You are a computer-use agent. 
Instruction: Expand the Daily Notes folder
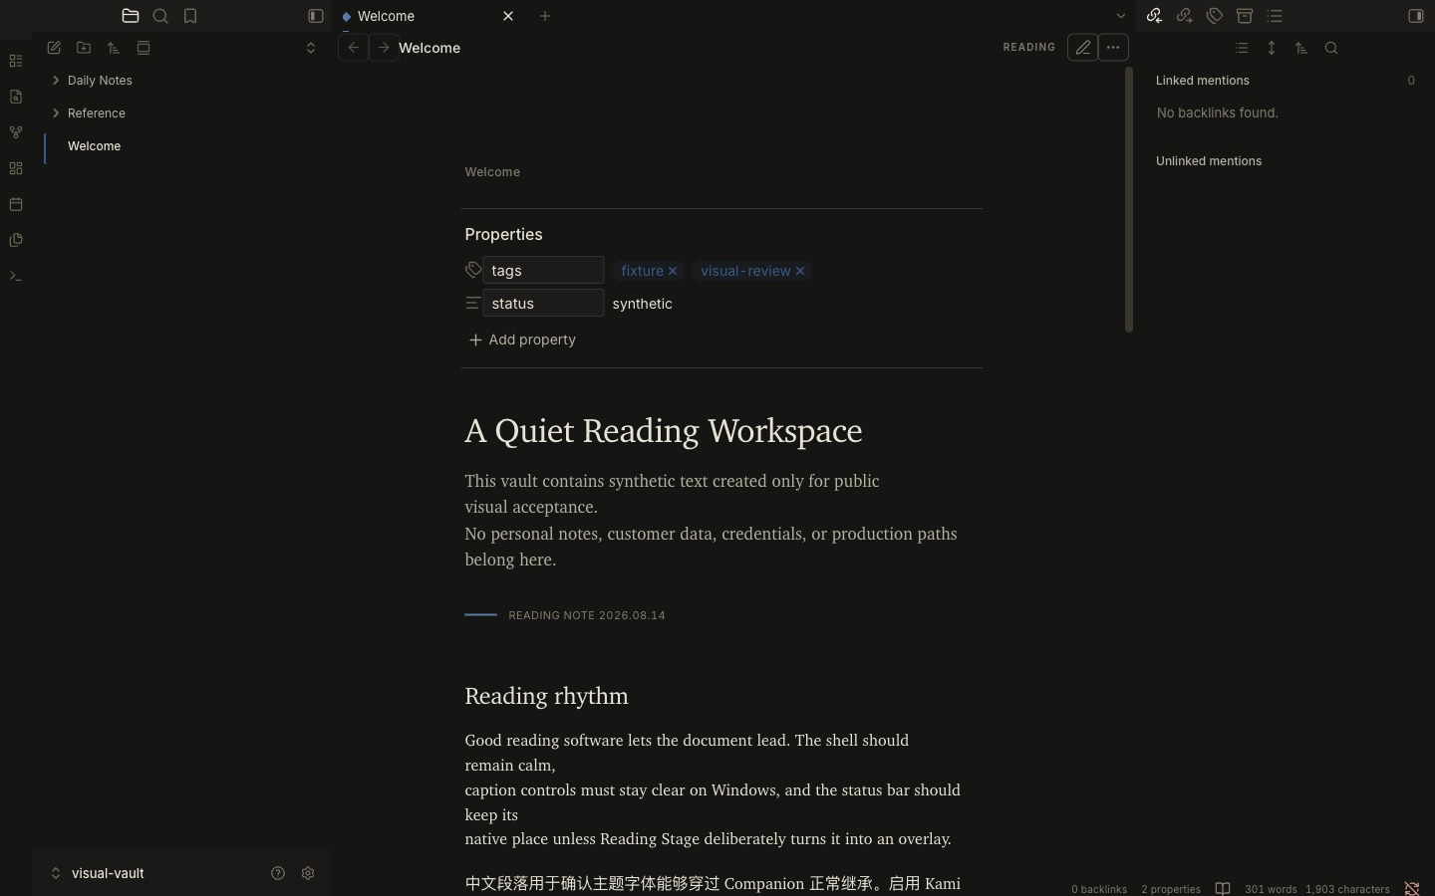[186, 81]
